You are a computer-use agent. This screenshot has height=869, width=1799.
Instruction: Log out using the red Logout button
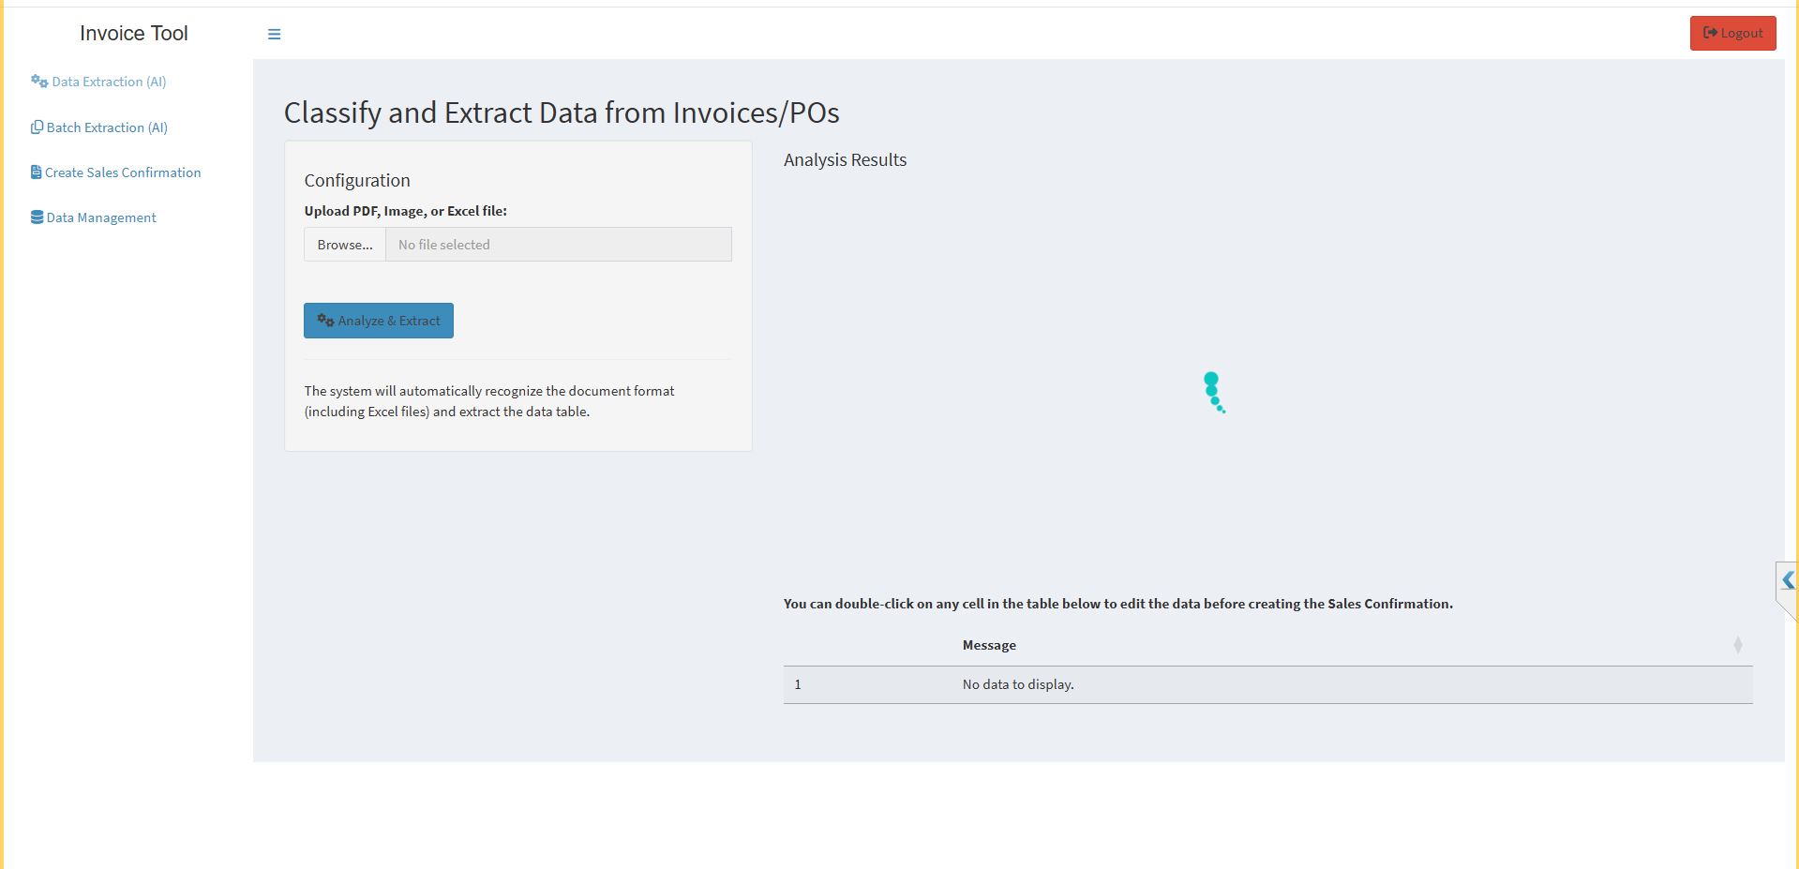coord(1732,33)
